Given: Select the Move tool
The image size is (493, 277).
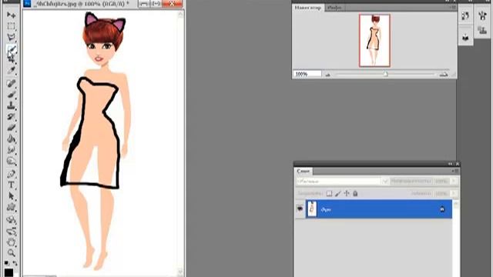Looking at the screenshot, I should (x=11, y=15).
